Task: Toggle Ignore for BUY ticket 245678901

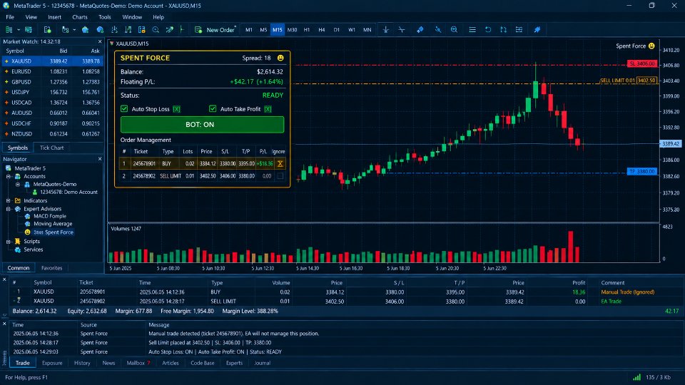Action: (x=280, y=164)
